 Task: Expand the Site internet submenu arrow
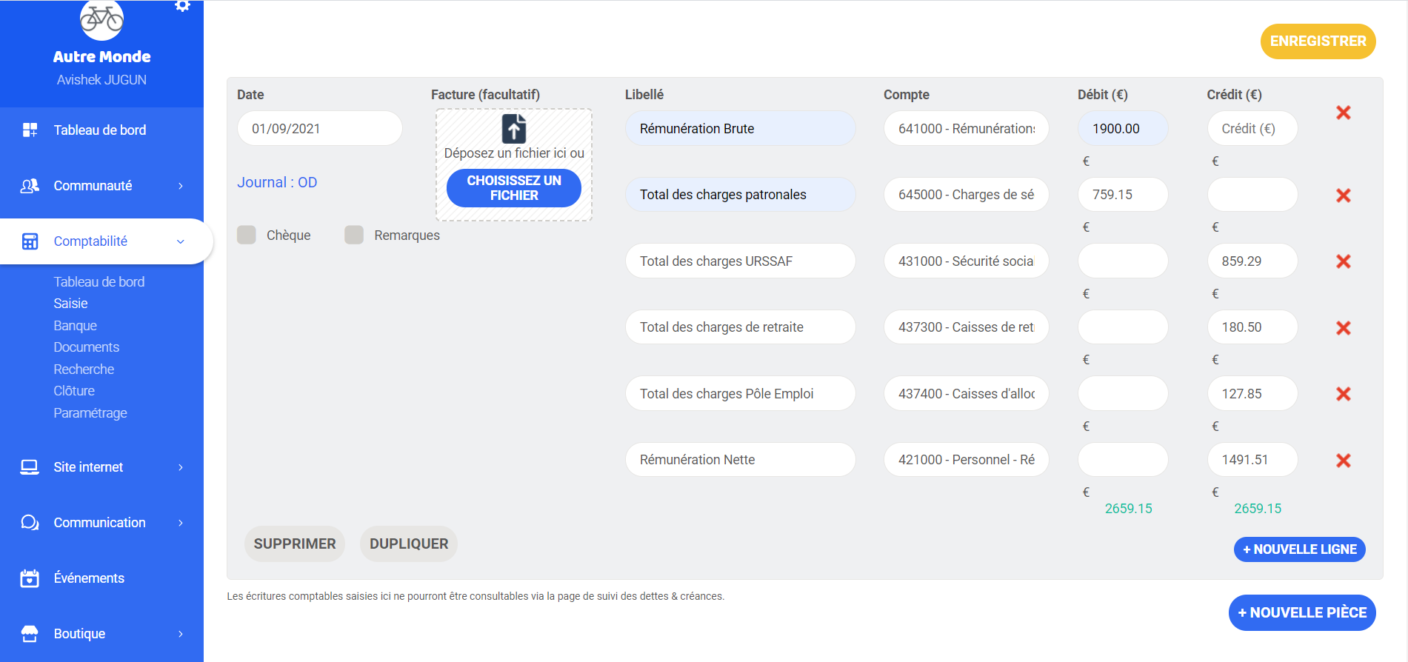181,467
